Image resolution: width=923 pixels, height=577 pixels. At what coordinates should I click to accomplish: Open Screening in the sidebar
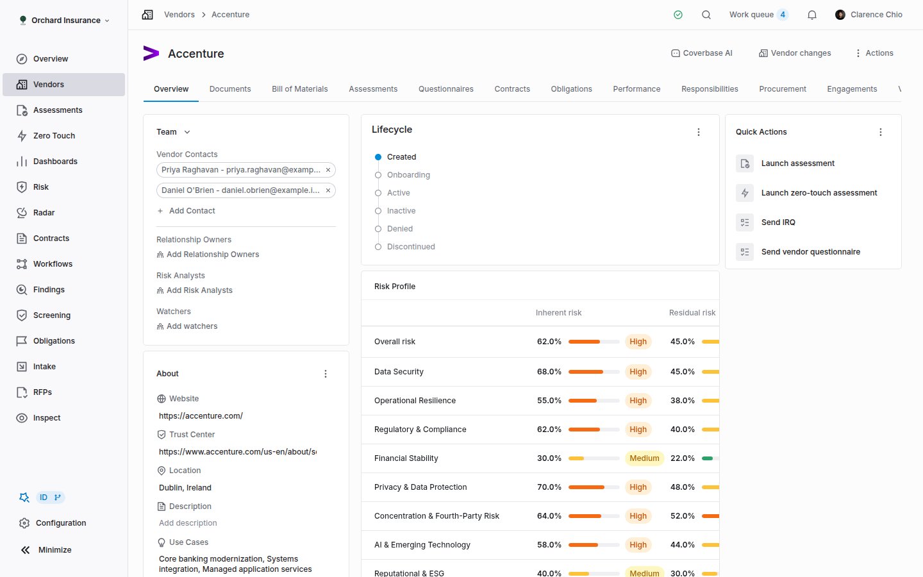pyautogui.click(x=63, y=315)
